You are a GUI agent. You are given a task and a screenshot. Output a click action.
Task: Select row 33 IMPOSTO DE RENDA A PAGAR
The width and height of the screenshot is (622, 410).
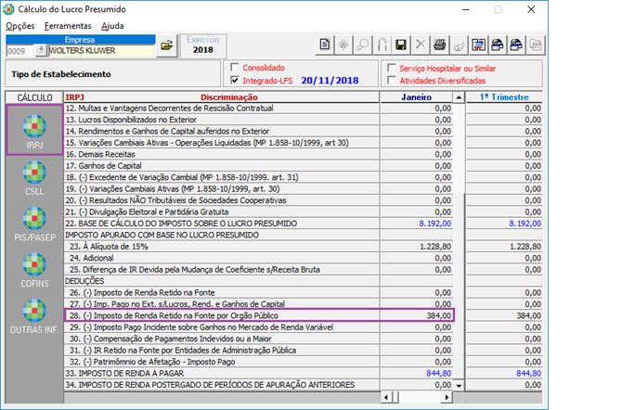point(222,373)
